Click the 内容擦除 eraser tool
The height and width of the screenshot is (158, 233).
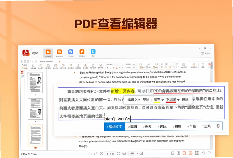[78, 67]
